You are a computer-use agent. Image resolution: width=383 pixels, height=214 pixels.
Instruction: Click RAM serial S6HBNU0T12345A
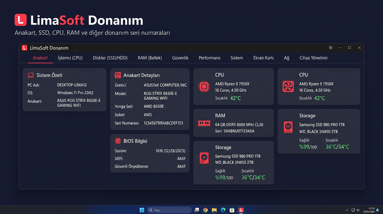(235, 131)
